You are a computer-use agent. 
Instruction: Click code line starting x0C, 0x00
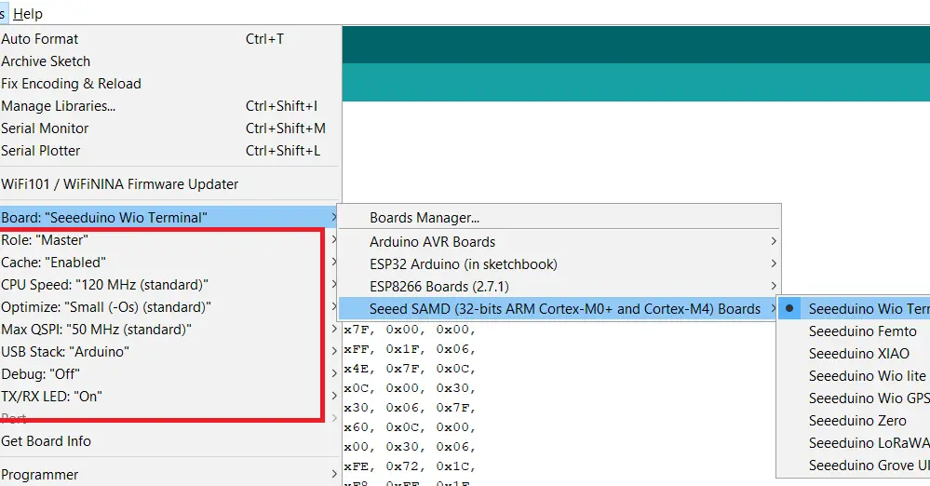tap(410, 388)
